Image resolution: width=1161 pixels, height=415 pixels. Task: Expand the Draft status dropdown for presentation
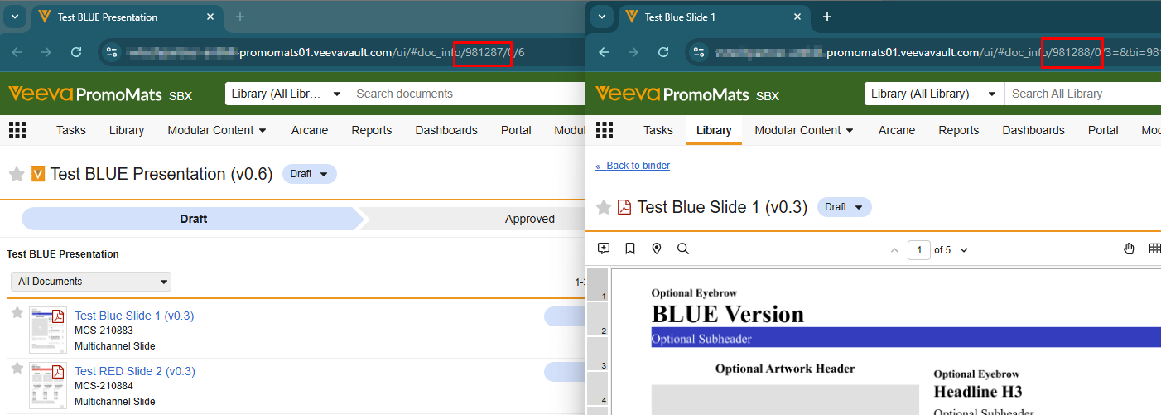310,174
